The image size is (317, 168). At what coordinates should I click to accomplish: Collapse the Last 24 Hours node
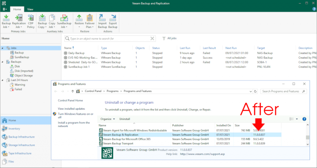2,80
